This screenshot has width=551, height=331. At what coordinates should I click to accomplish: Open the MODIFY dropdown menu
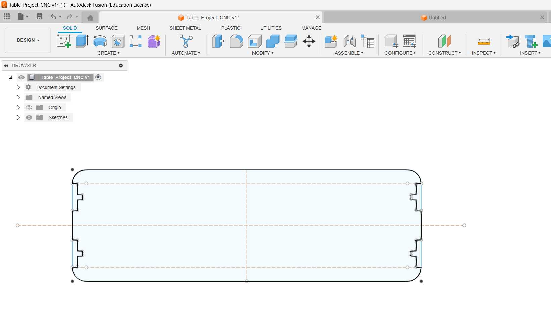pos(263,53)
